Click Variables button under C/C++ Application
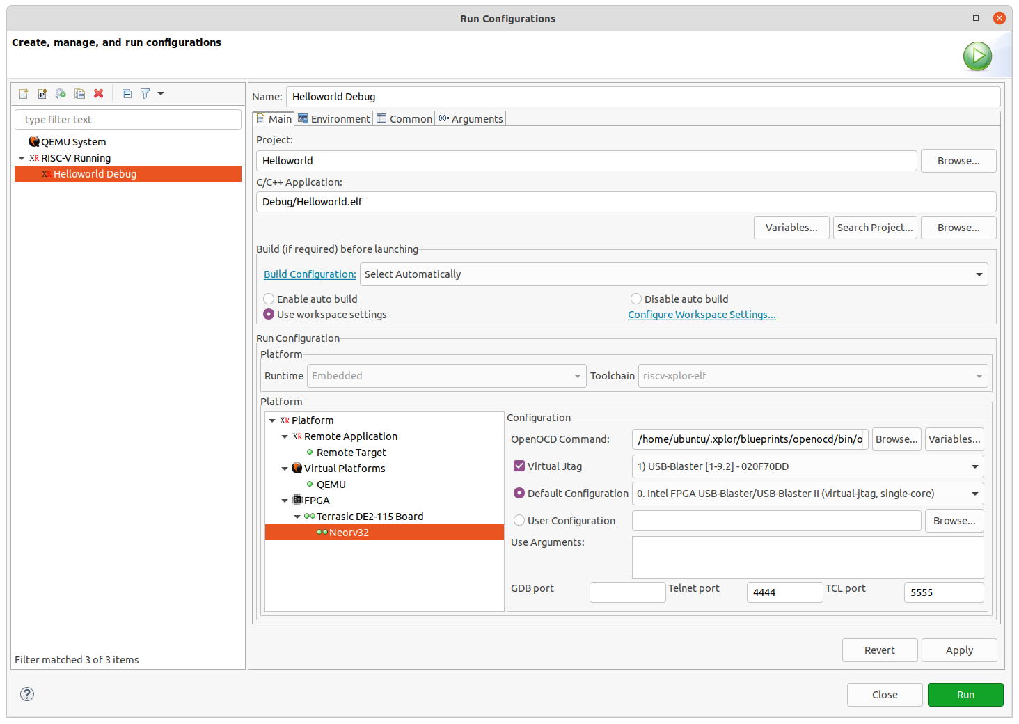 [x=791, y=228]
